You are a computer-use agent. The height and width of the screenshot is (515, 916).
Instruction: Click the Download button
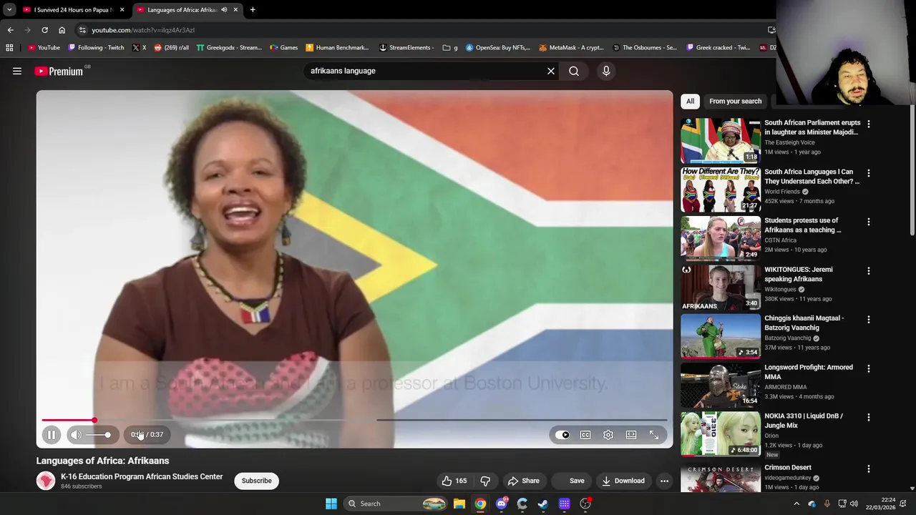coord(623,481)
